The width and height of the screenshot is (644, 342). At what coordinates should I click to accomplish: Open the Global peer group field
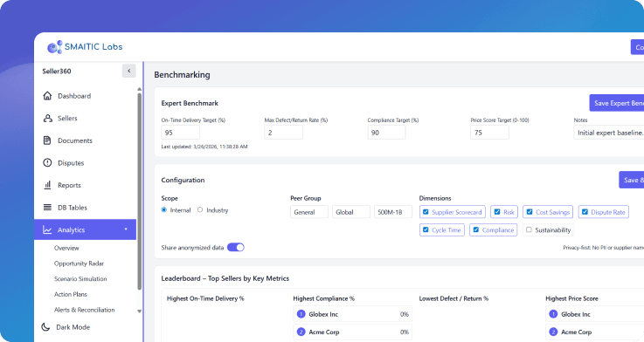pos(351,212)
